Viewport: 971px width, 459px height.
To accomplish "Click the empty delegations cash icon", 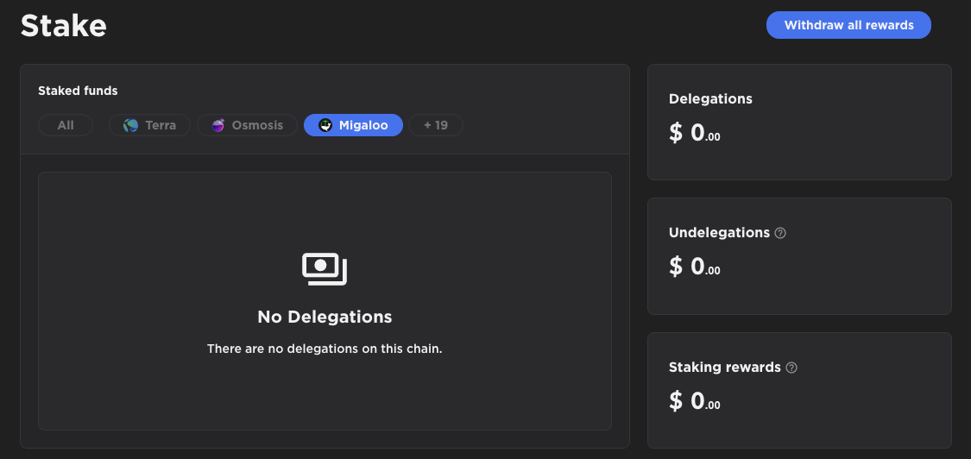I will coord(325,269).
